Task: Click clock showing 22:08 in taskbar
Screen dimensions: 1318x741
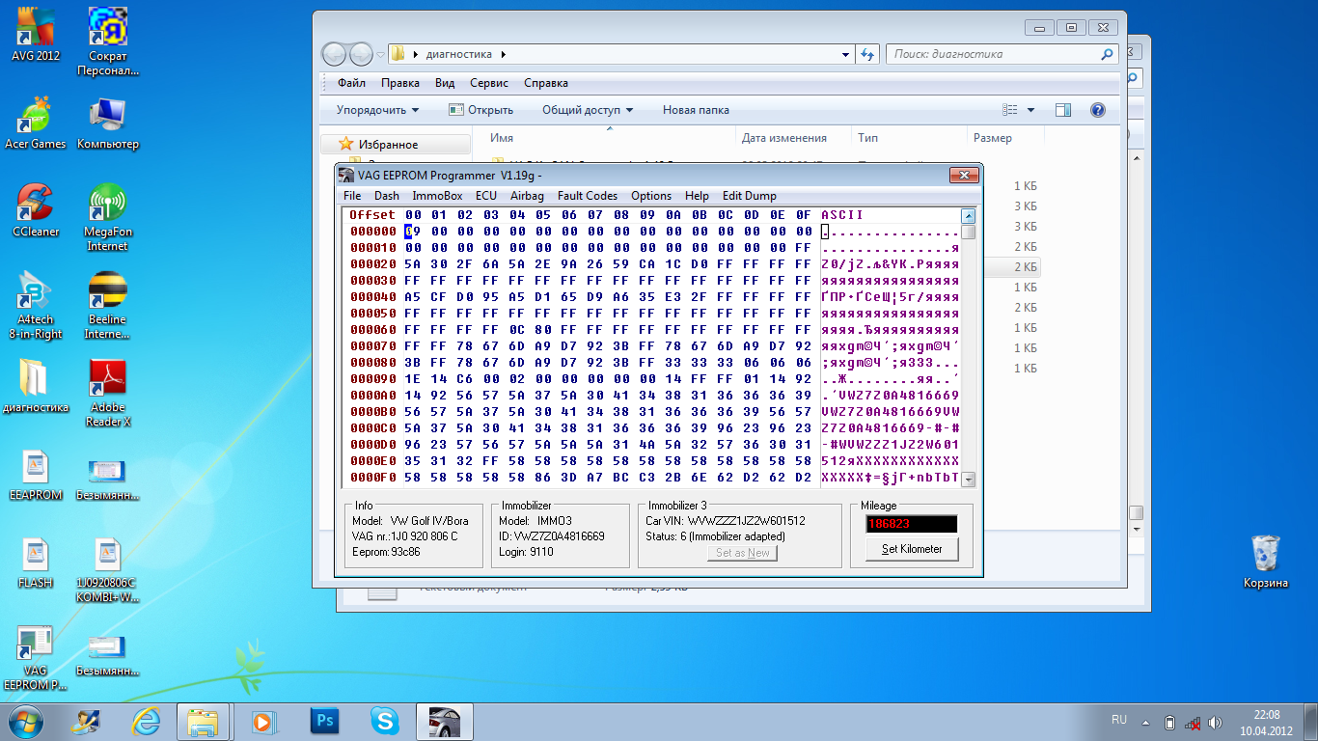Action: [1268, 715]
